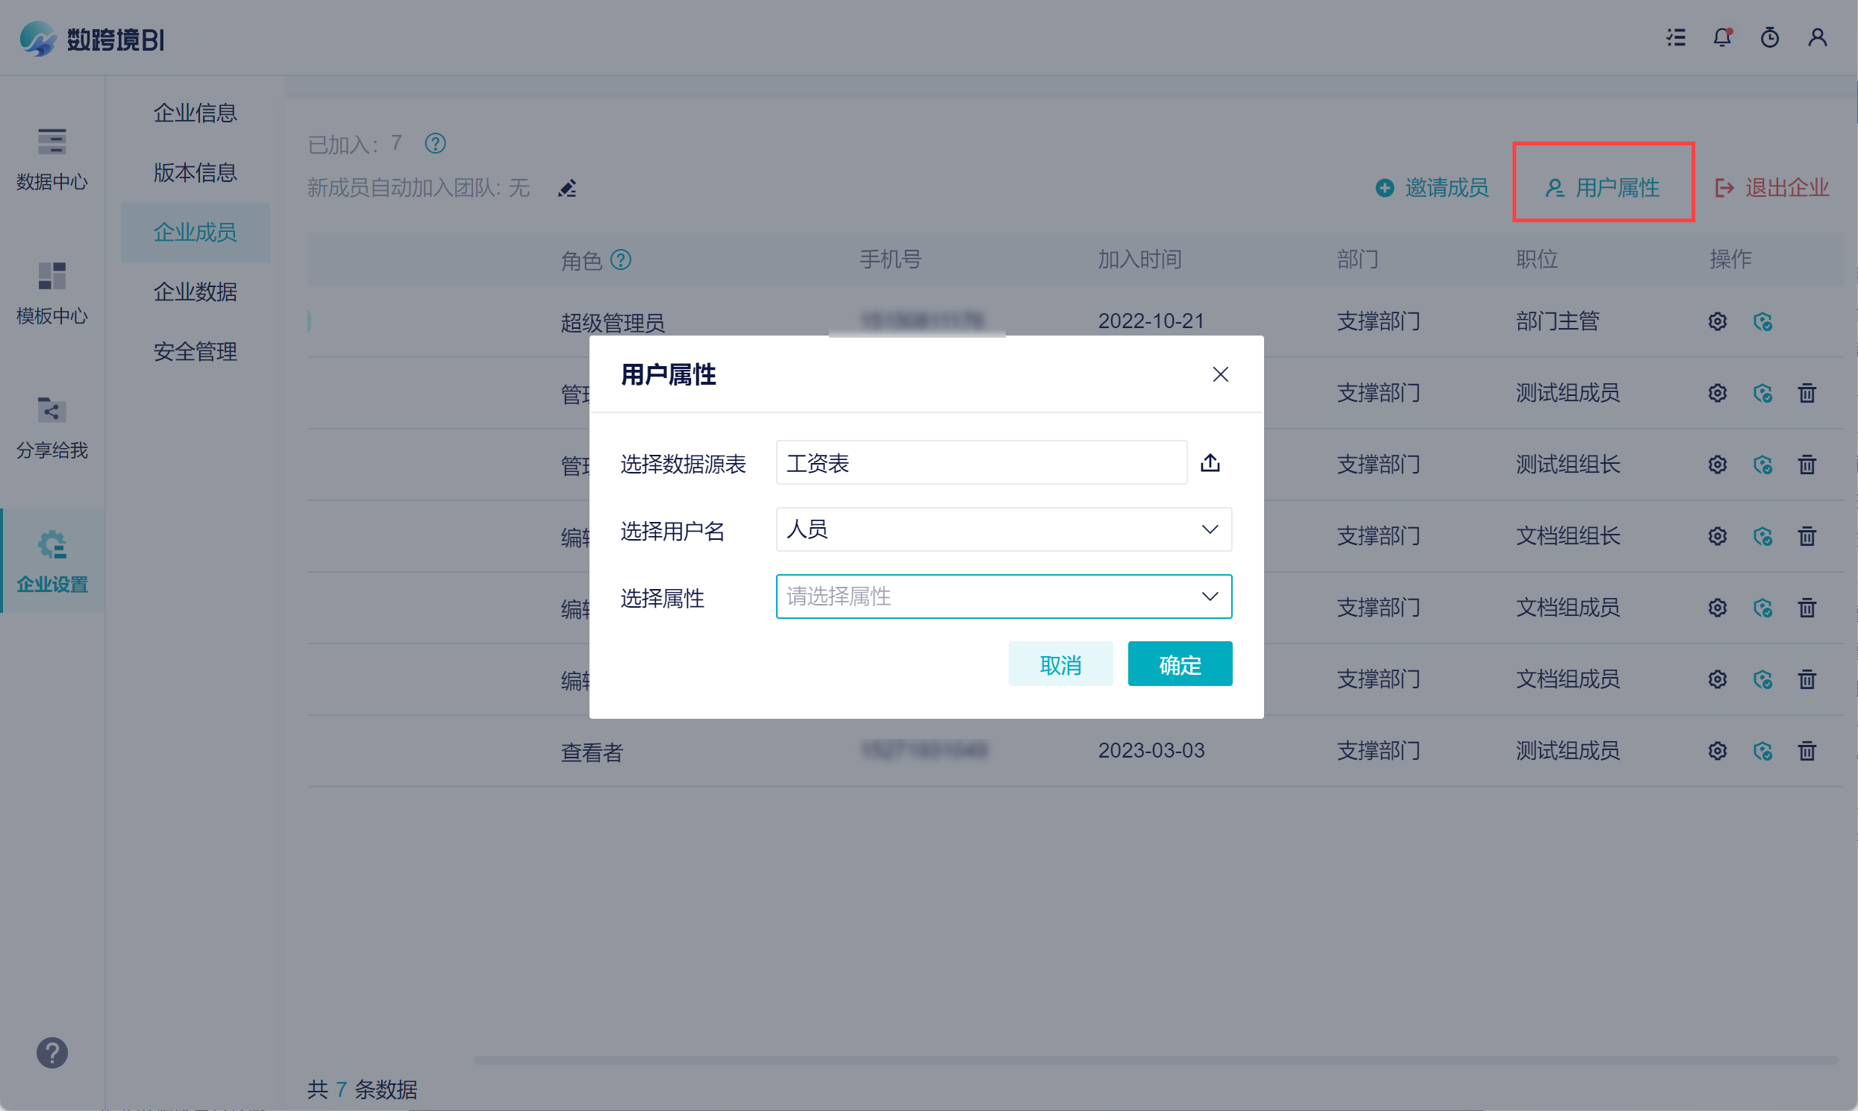Click the edit pencil next to auto-join team
The height and width of the screenshot is (1111, 1858).
tap(567, 188)
